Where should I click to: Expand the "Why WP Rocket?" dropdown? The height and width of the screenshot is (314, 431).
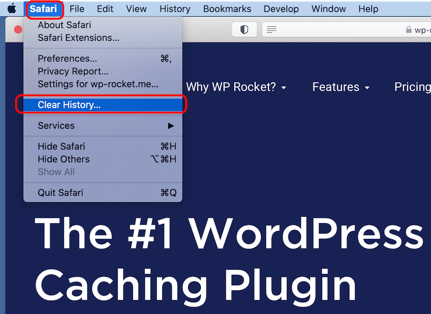(x=237, y=87)
